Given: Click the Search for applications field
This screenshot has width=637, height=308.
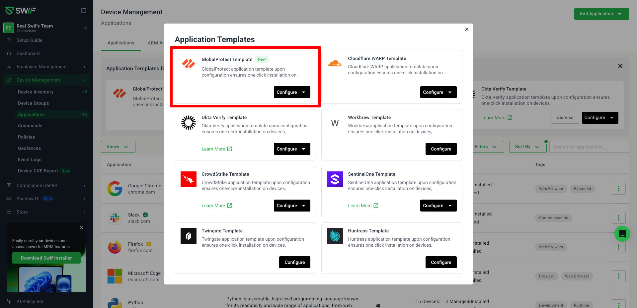Looking at the screenshot, I should pos(589,147).
